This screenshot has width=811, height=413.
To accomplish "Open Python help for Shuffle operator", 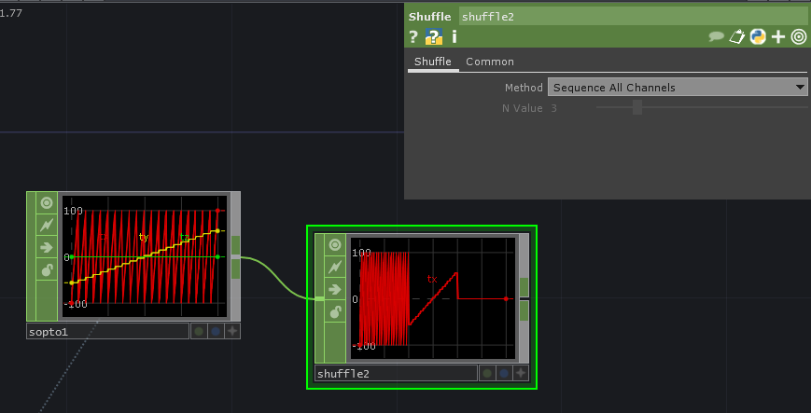I will point(433,37).
